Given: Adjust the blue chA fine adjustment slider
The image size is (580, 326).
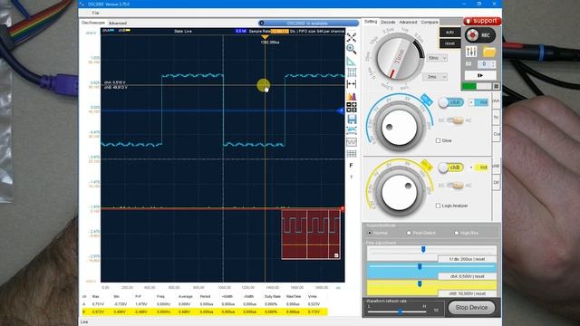Looking at the screenshot, I should pos(420,266).
